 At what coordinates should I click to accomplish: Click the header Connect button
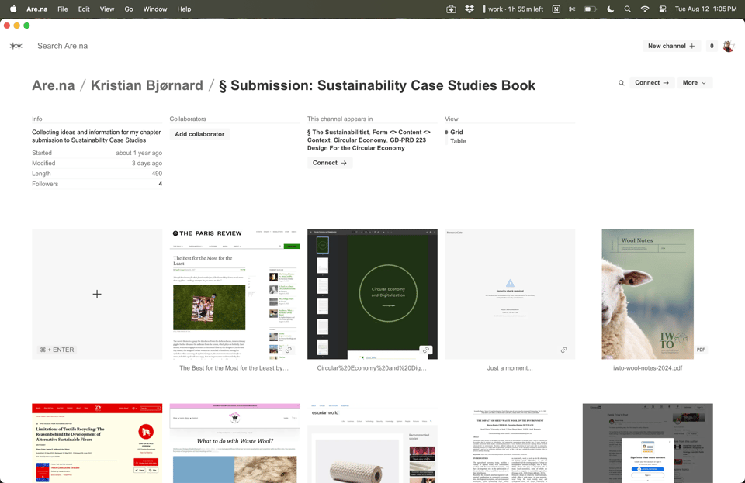[x=652, y=82]
